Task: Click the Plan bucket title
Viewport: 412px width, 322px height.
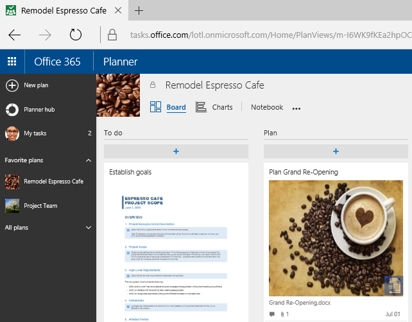Action: (270, 133)
